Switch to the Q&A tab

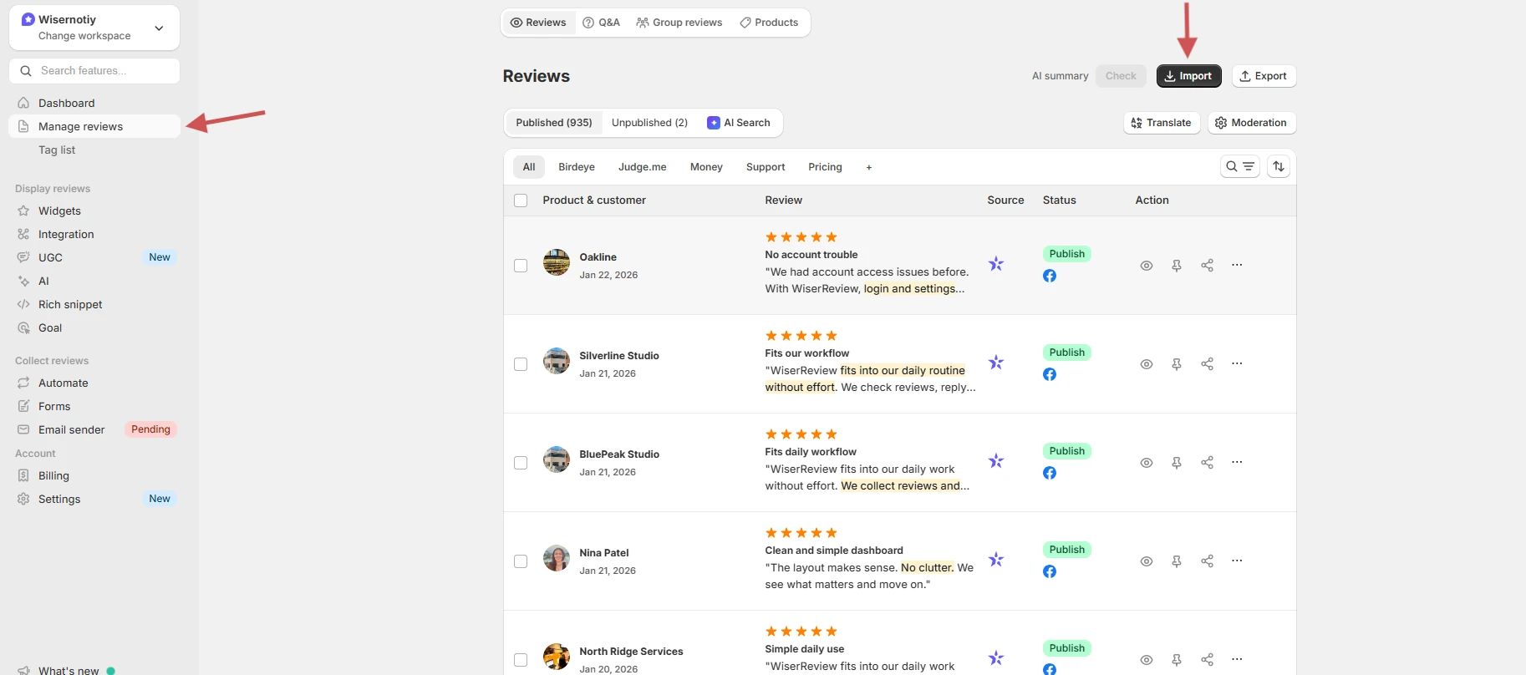pyautogui.click(x=601, y=23)
